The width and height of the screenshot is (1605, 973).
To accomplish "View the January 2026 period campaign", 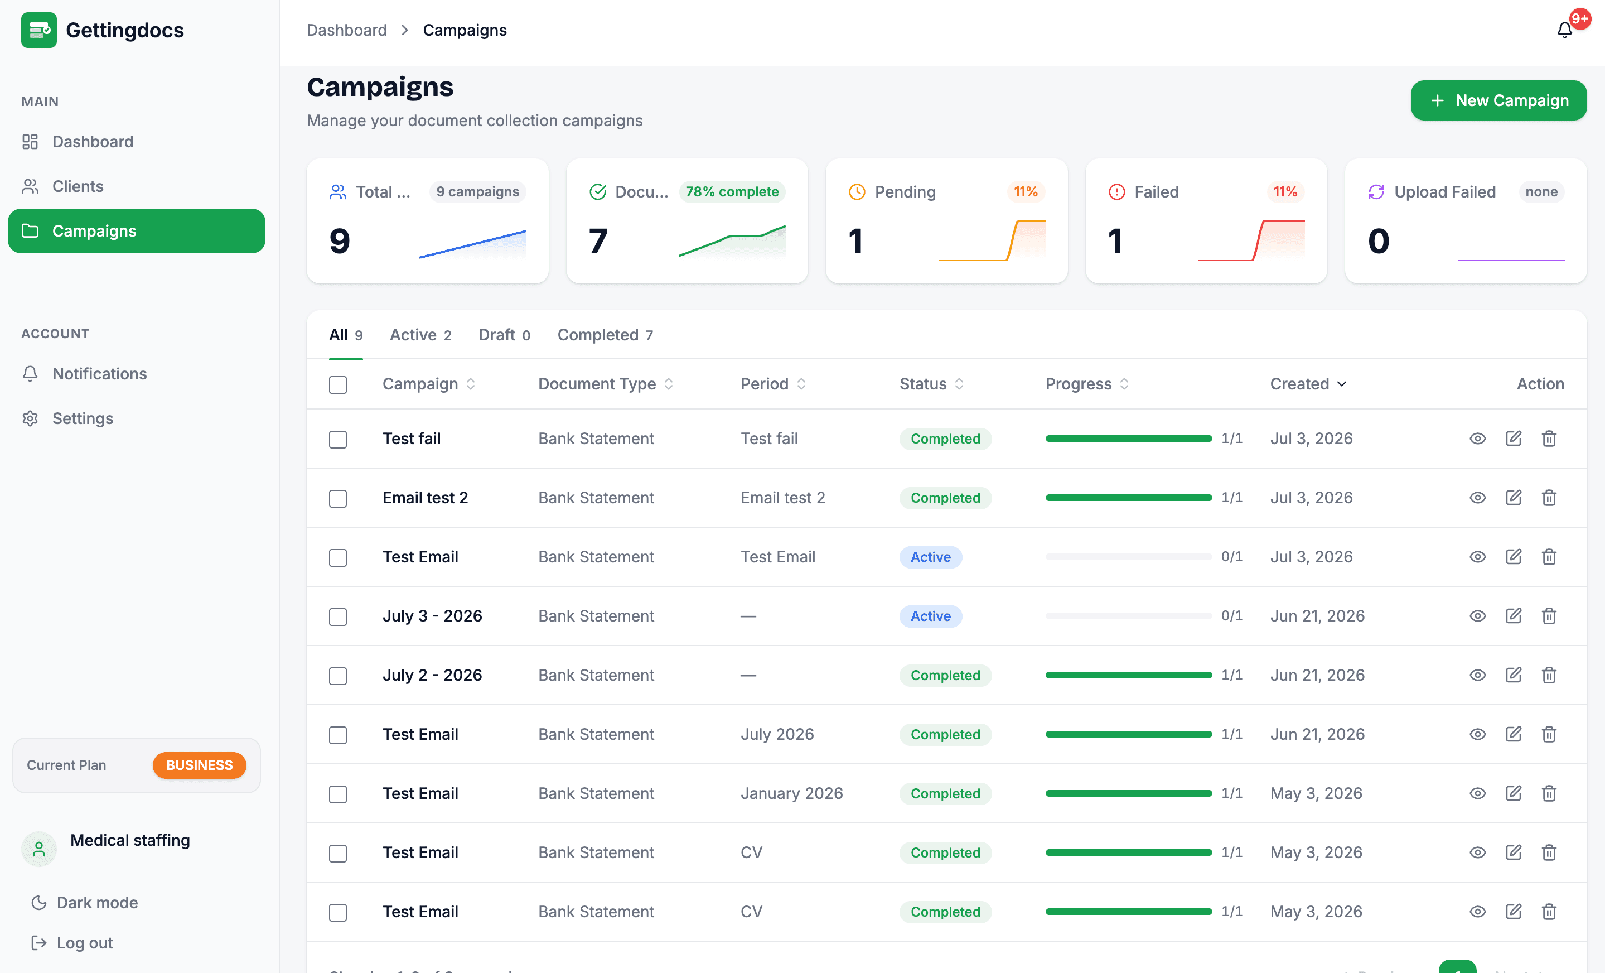I will [x=1477, y=793].
